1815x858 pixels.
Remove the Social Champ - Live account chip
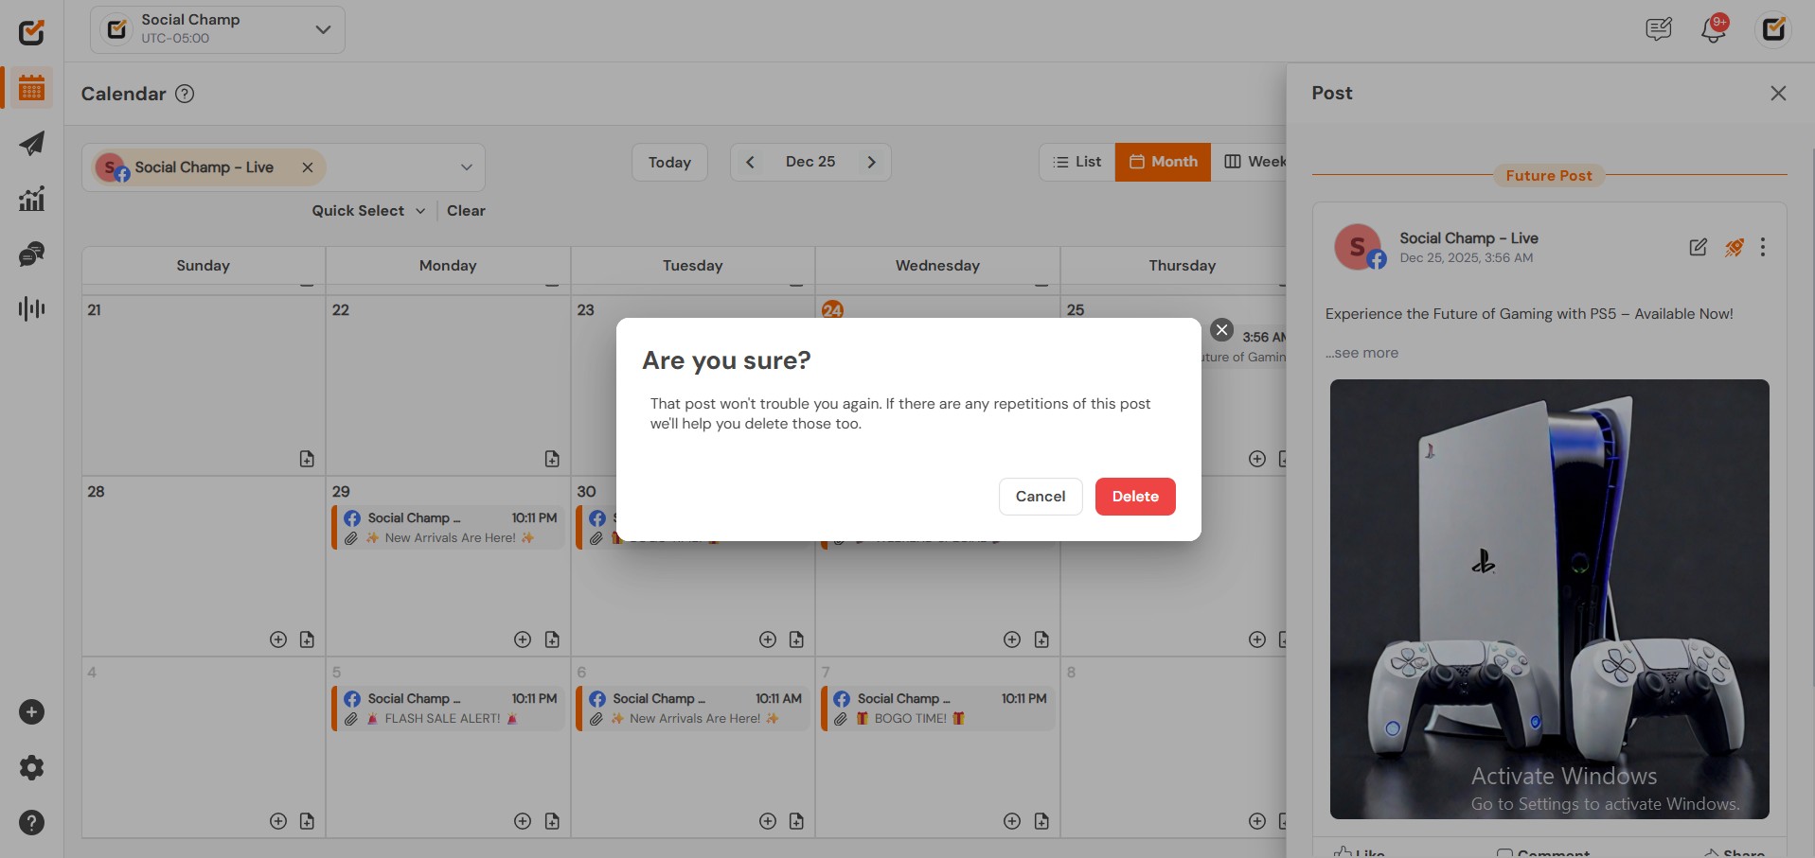(308, 167)
